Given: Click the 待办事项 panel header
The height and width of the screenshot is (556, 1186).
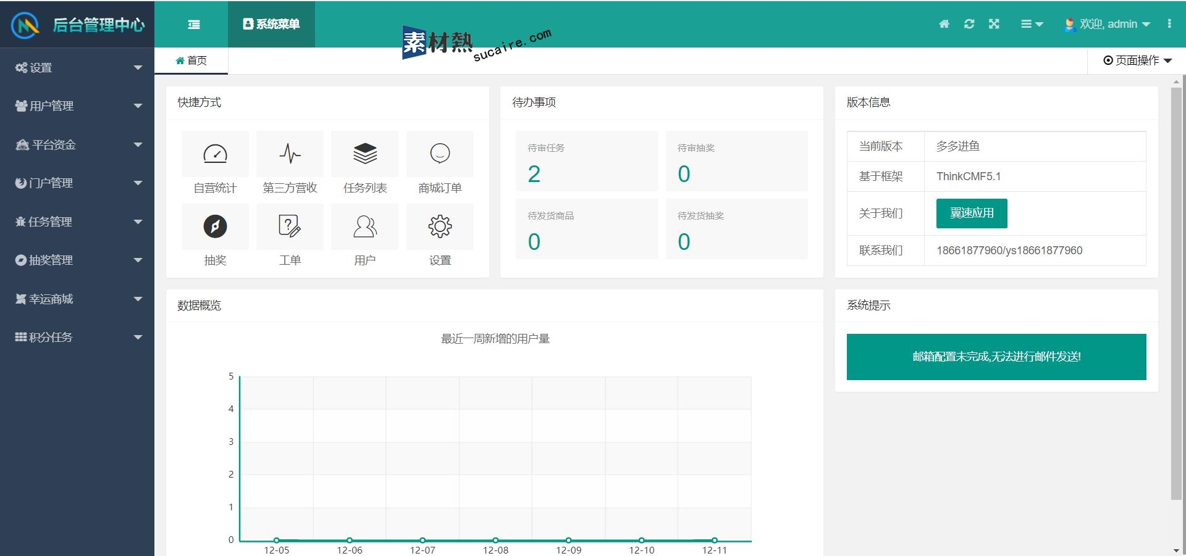Looking at the screenshot, I should click(534, 102).
